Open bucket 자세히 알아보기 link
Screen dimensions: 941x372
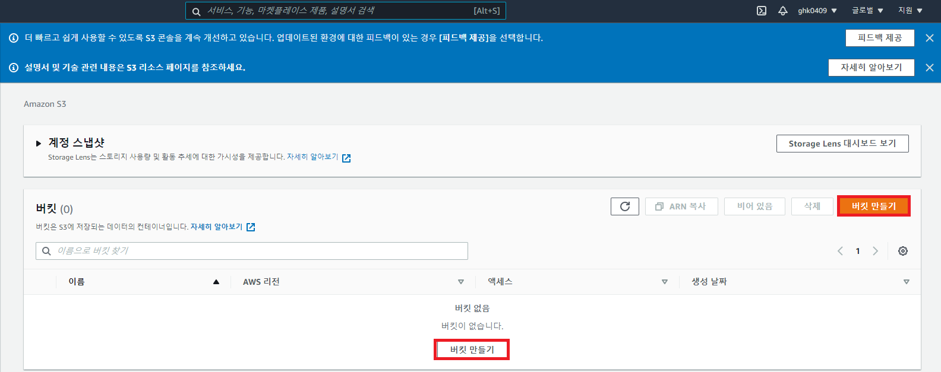[x=216, y=227]
